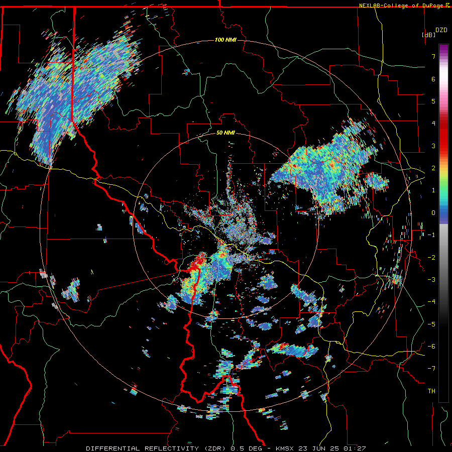Screen dimensions: 452x452
Task: Click the "-6" value on the scale
Action: pos(431,346)
